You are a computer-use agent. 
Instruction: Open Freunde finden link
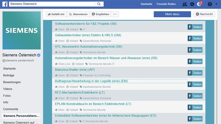[166, 4]
